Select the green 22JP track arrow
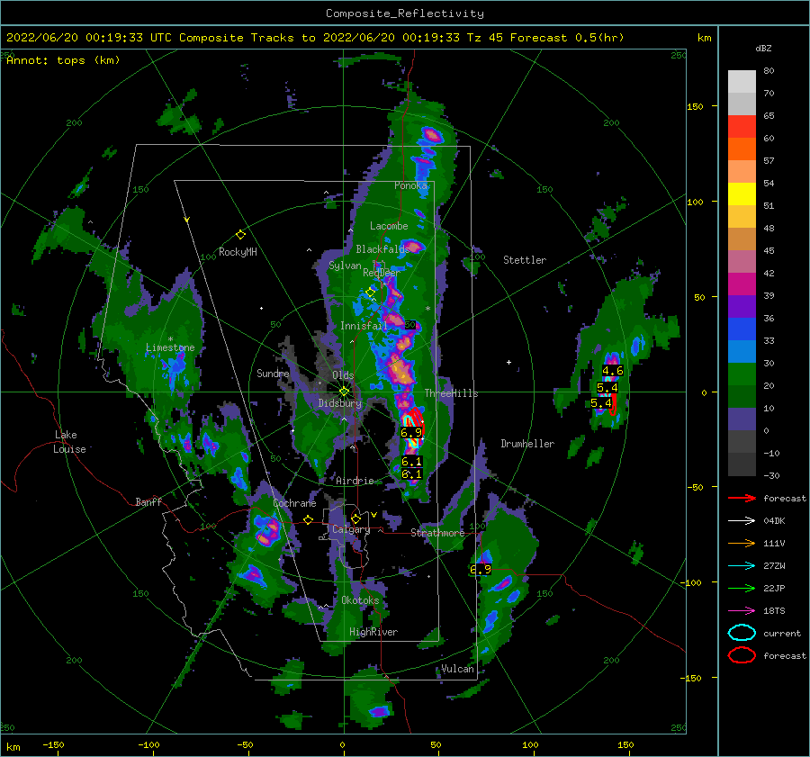Screen dimensions: 810x757 click(742, 588)
